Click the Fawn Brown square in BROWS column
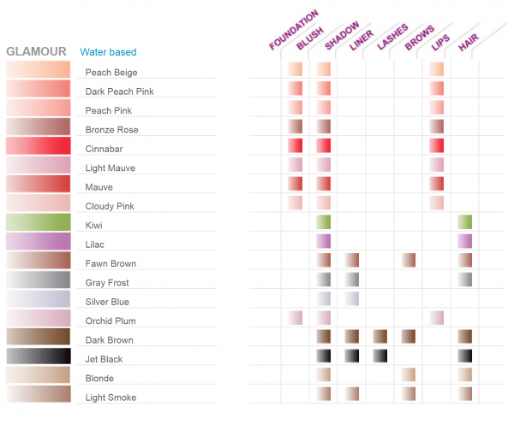Screen dimensions: 514x424 tap(409, 261)
